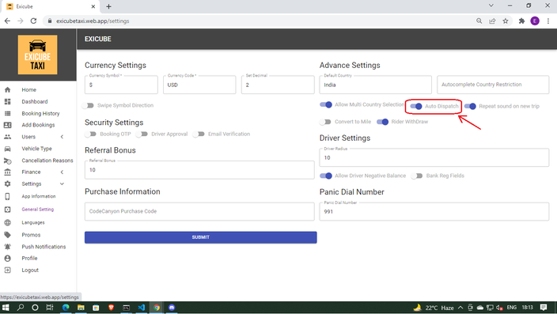Screen dimensions: 557x314
Task: Click the Currency Symbol field
Action: [x=121, y=85]
